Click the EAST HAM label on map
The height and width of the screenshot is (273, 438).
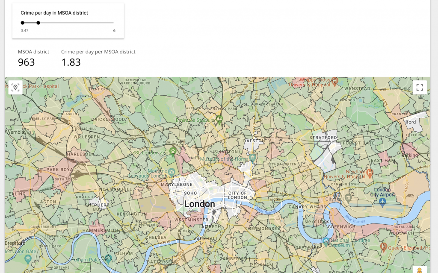click(383, 161)
